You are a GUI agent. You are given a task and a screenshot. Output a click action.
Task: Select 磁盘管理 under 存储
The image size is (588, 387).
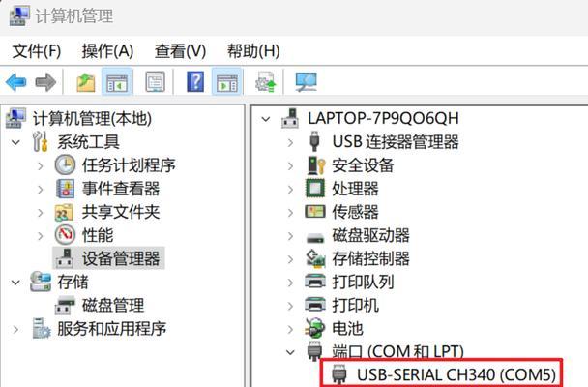tap(113, 306)
